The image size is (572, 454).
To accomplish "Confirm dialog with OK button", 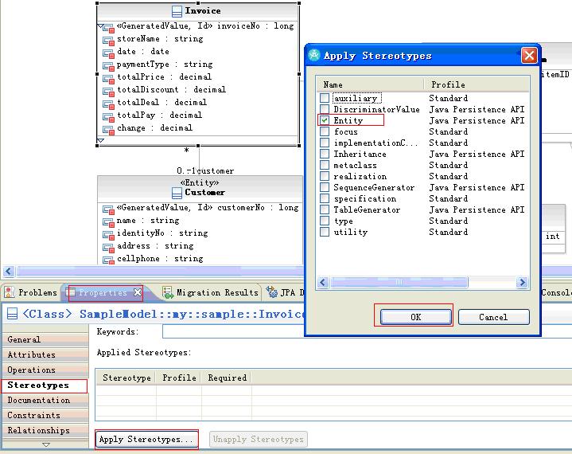I will [x=415, y=317].
